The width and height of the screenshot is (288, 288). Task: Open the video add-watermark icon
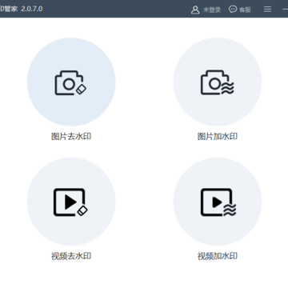(x=218, y=202)
